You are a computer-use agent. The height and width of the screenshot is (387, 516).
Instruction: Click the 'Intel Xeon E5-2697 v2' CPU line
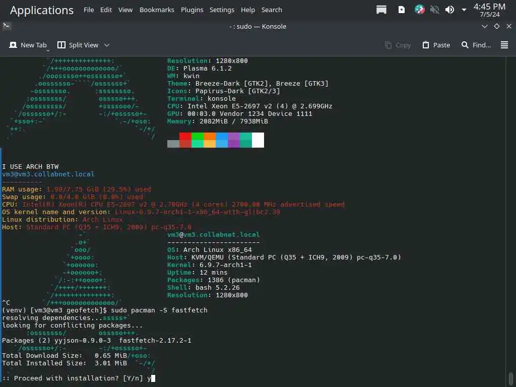coord(250,106)
